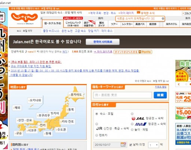Viewport: 191px width, 150px height.
Task: Select 동북 on the map
Action: pos(71,109)
